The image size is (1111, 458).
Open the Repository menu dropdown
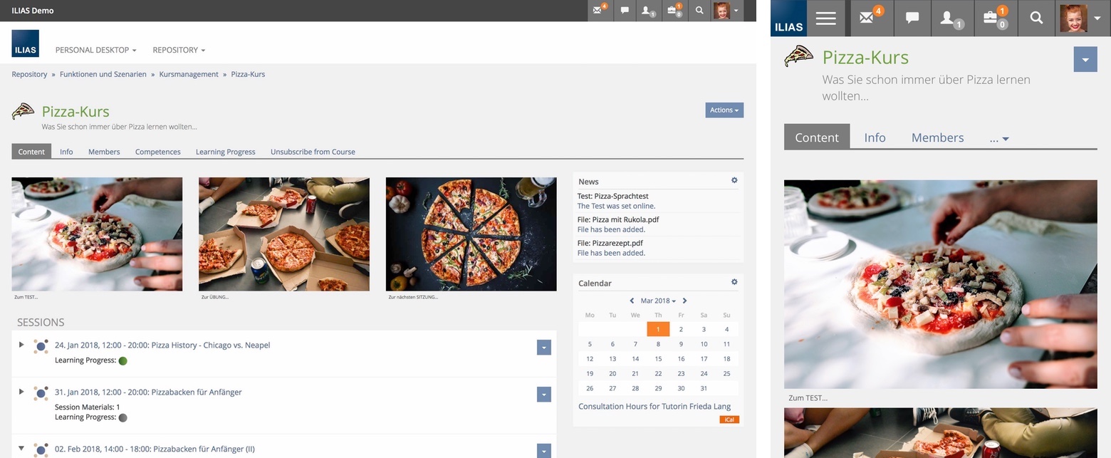tap(179, 50)
